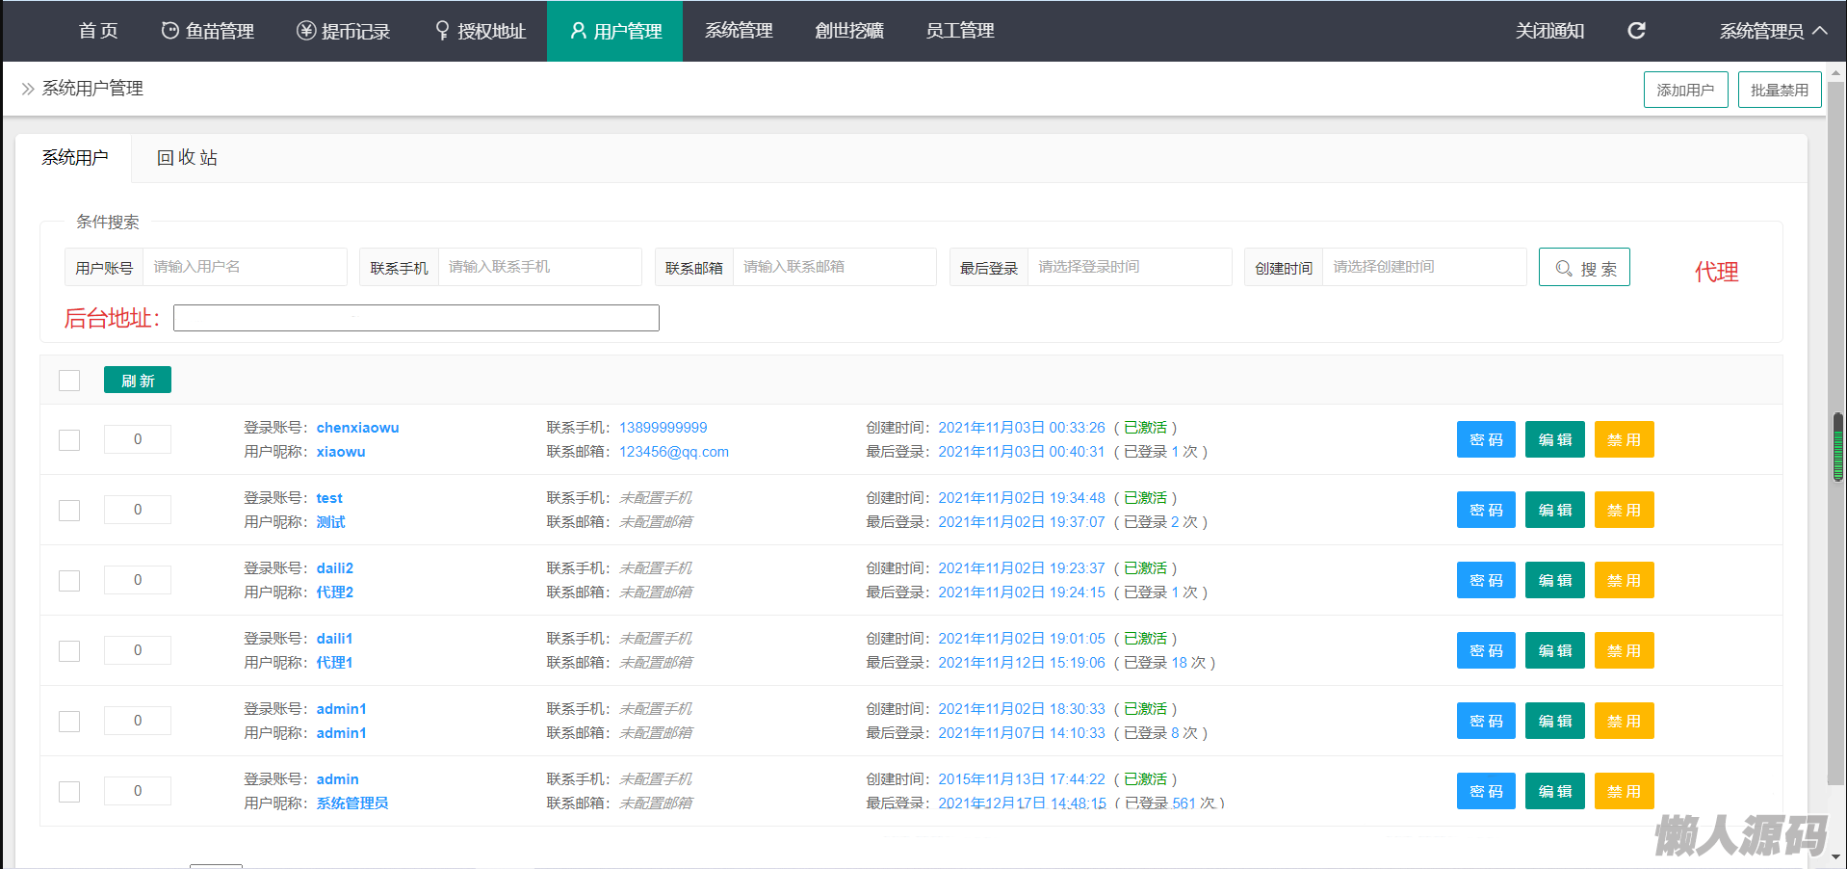This screenshot has height=869, width=1847.
Task: Check the box for user chenxiaowu
Action: pos(69,440)
